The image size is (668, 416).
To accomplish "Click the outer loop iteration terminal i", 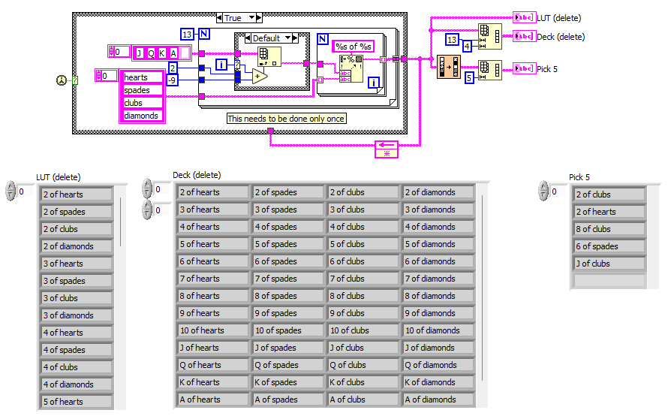I will tap(221, 65).
